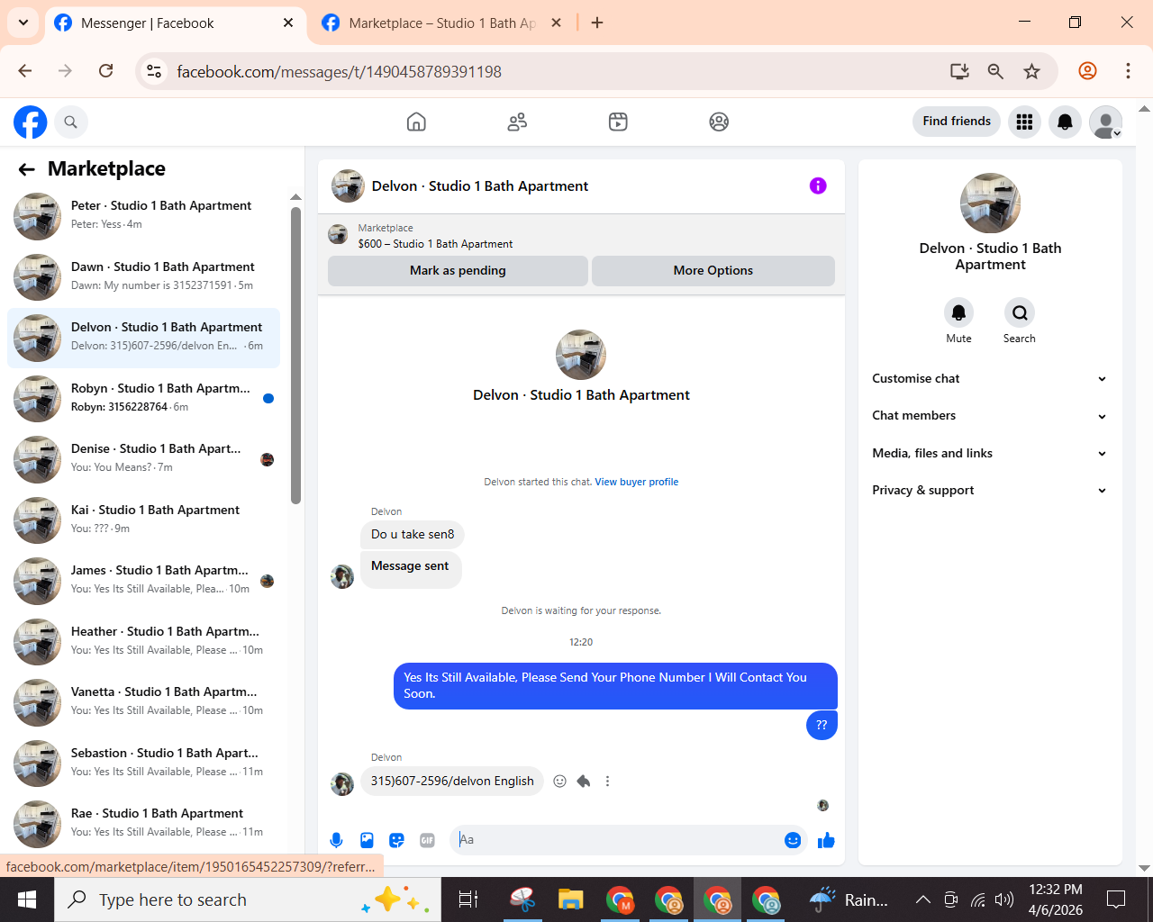Open the Chrome zoom magnifier icon

point(995,71)
